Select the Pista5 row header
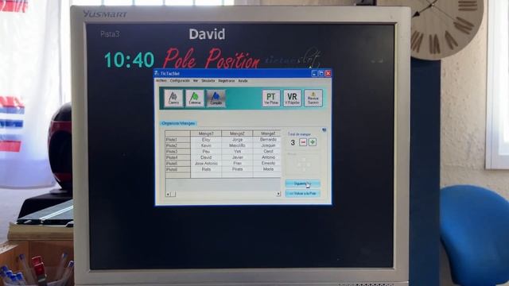The height and width of the screenshot is (286, 509). click(177, 163)
